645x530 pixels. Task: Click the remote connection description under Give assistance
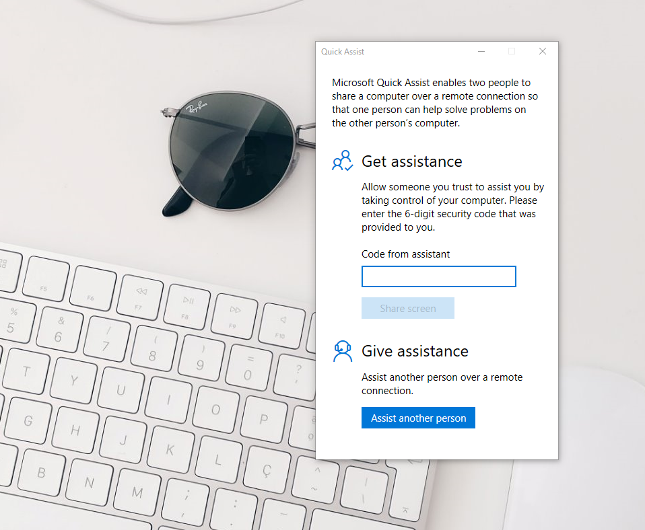click(x=442, y=384)
